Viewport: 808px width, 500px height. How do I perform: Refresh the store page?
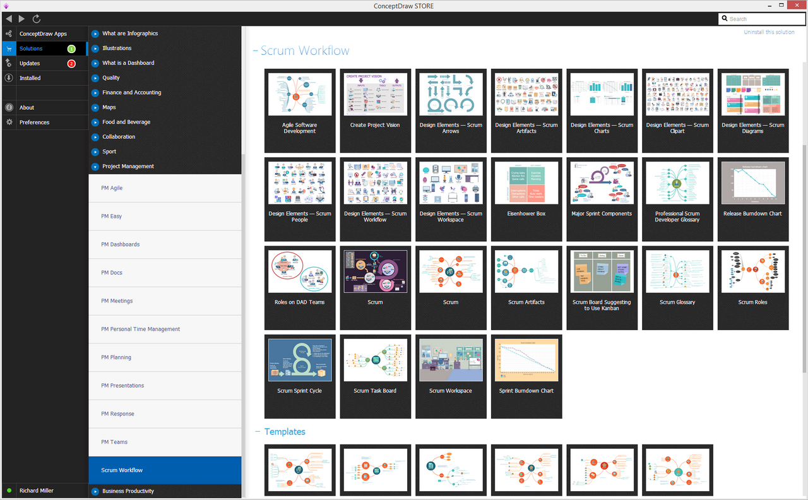pyautogui.click(x=37, y=19)
